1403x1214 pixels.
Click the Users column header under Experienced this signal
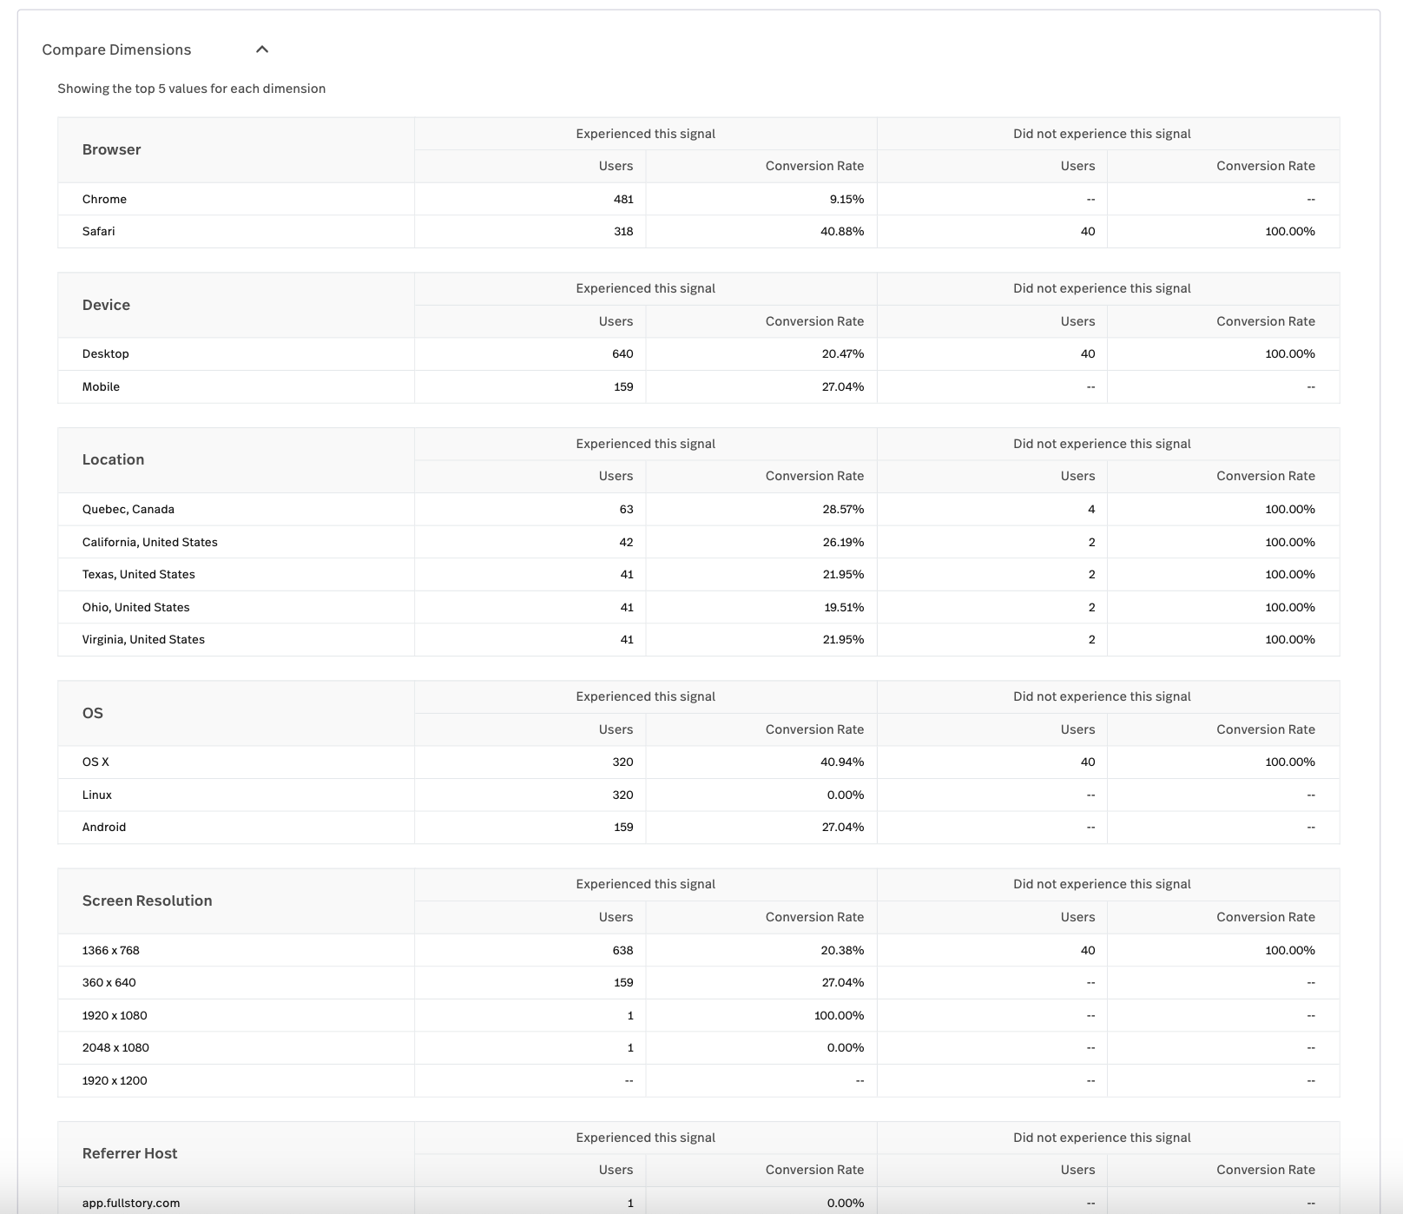click(617, 166)
